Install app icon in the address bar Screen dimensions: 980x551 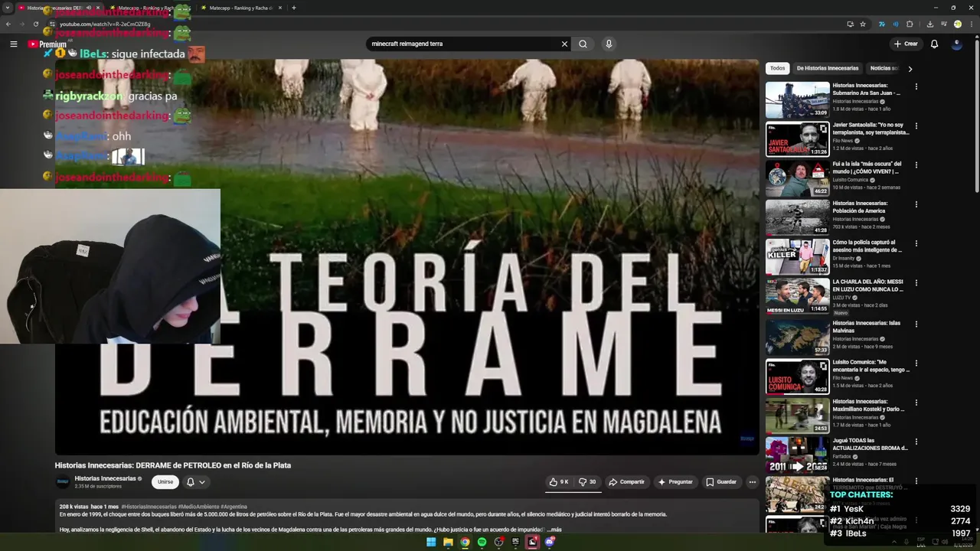point(850,24)
